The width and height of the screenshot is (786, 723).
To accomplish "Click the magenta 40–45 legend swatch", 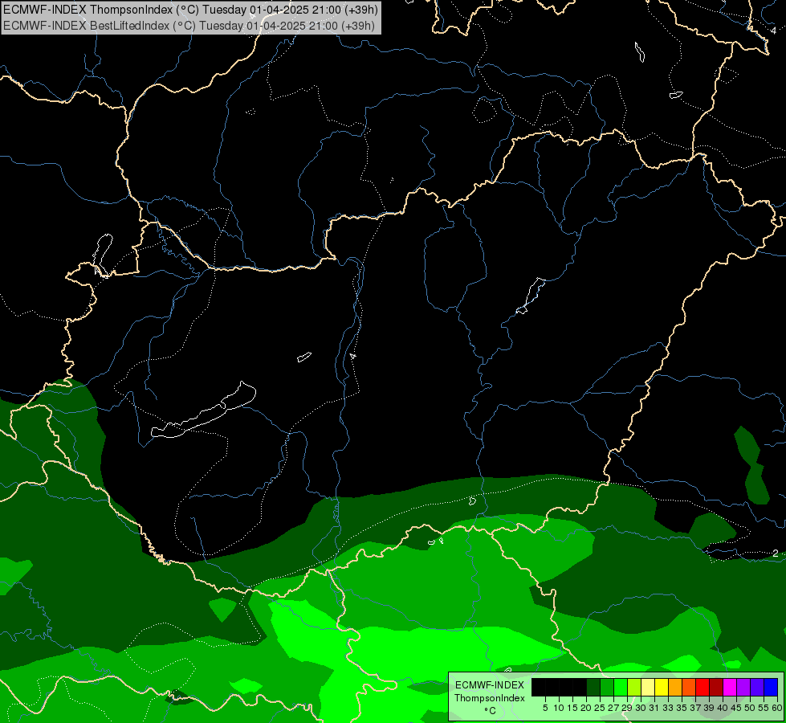I will coord(730,688).
